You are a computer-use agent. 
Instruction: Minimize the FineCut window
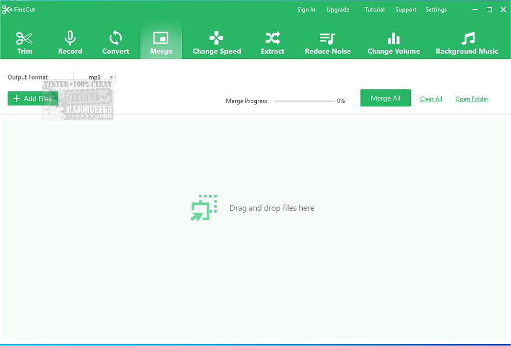point(475,10)
